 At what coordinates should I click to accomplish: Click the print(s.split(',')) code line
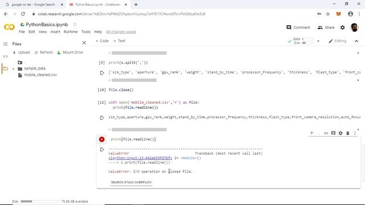pyautogui.click(x=128, y=63)
